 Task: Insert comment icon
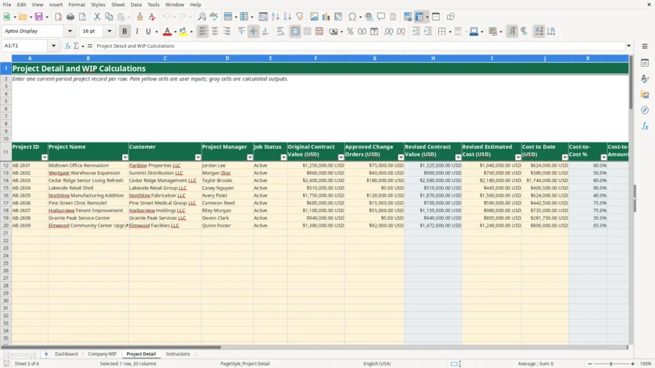tap(381, 17)
